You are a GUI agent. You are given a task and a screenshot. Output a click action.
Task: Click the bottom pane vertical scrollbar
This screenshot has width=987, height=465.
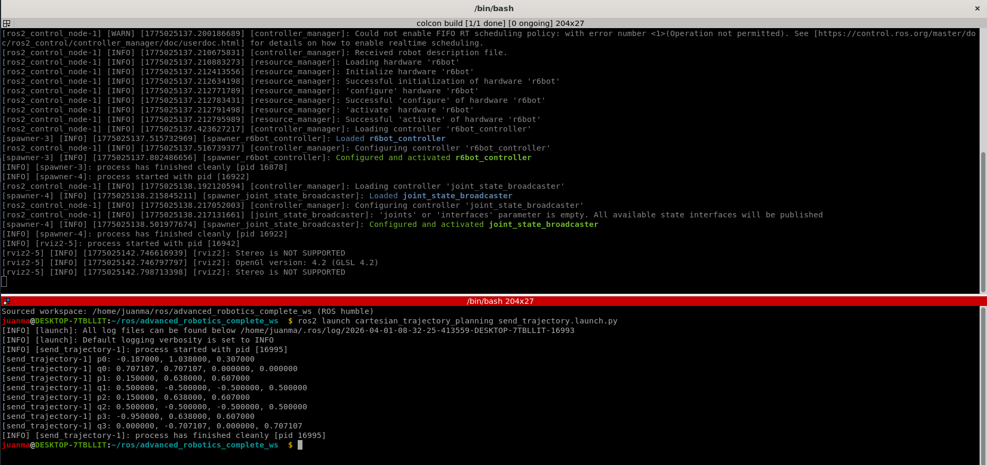(983, 382)
